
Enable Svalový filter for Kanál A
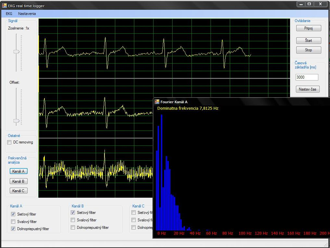click(x=13, y=221)
